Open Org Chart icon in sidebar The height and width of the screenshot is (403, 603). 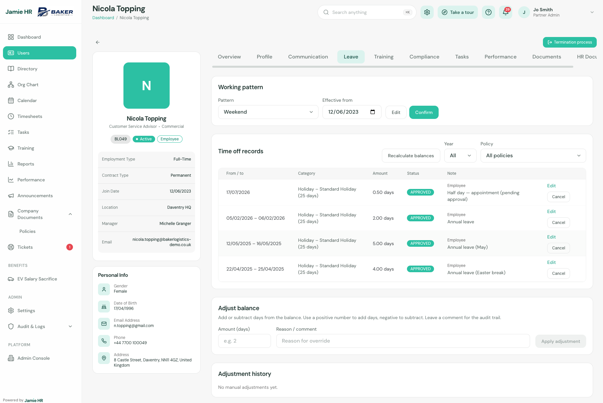(x=11, y=85)
